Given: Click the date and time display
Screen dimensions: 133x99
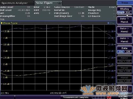Looking at the screenshot, I should [x=123, y=97].
